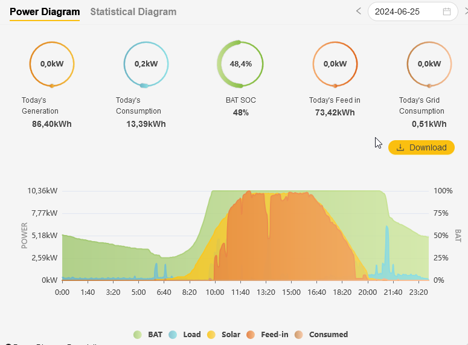The image size is (468, 345).
Task: Click the 73,42kWh feed-in value
Action: (335, 112)
